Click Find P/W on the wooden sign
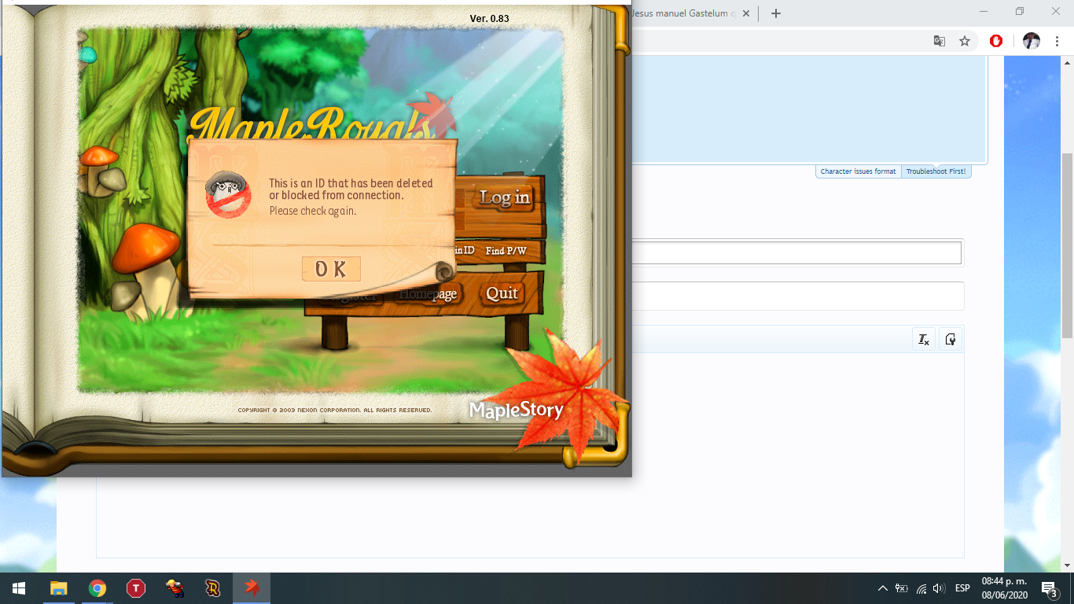 (x=506, y=251)
